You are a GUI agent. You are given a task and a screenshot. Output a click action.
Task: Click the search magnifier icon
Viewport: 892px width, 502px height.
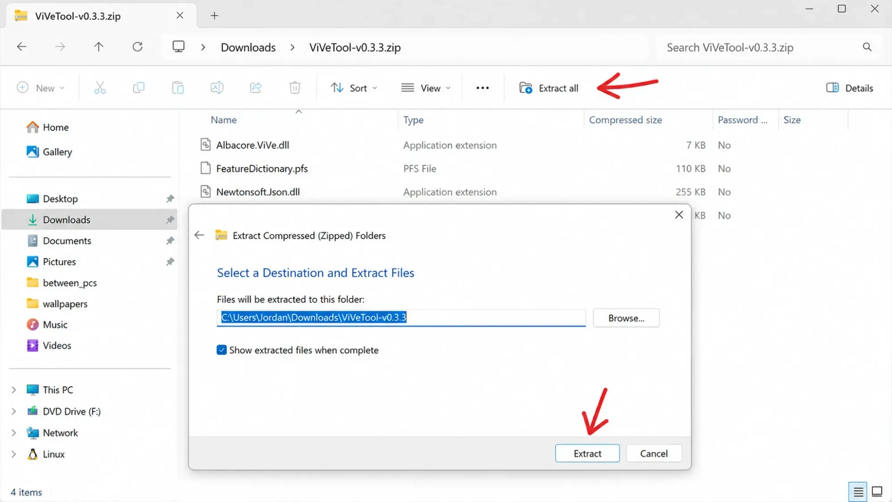point(867,47)
